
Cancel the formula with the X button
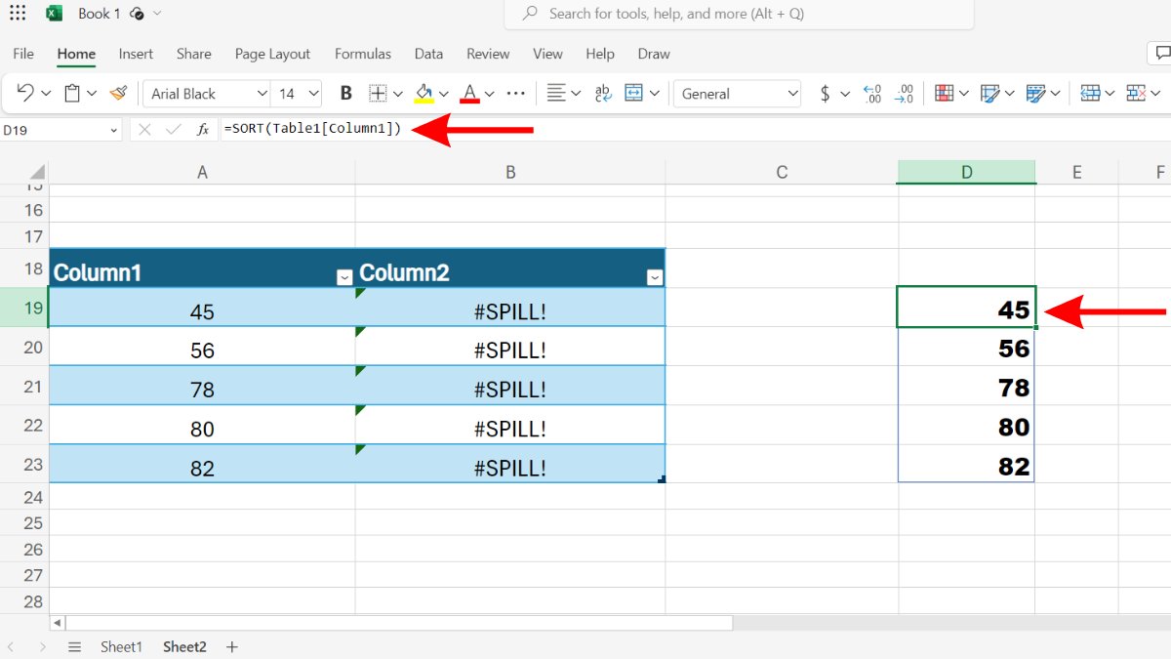(x=144, y=128)
